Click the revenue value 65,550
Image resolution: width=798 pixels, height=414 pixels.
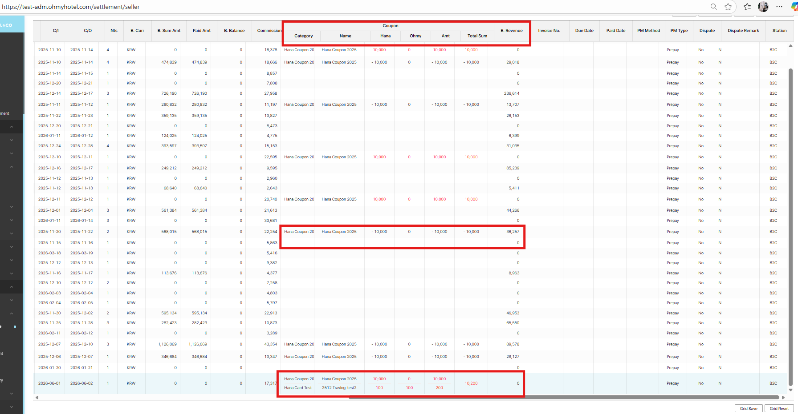pyautogui.click(x=513, y=323)
